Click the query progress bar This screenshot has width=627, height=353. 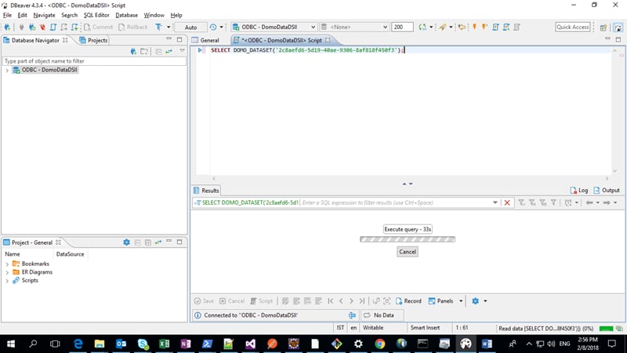408,239
